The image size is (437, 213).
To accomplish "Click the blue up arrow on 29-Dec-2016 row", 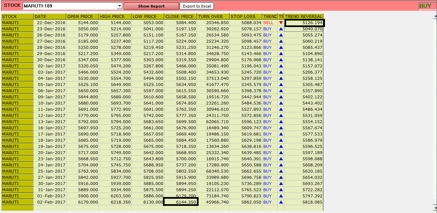I will [x=281, y=54].
